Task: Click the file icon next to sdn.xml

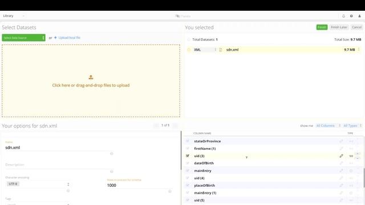Action: click(221, 50)
